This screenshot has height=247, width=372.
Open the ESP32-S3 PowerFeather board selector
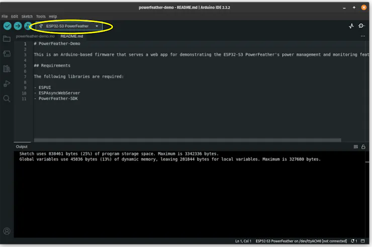tap(69, 26)
